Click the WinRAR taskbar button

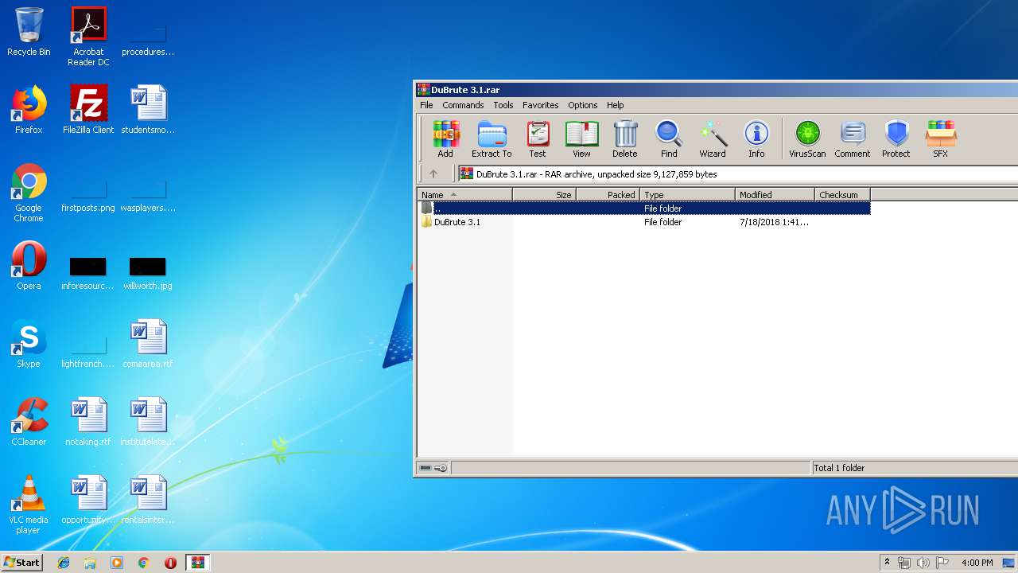pyautogui.click(x=197, y=563)
